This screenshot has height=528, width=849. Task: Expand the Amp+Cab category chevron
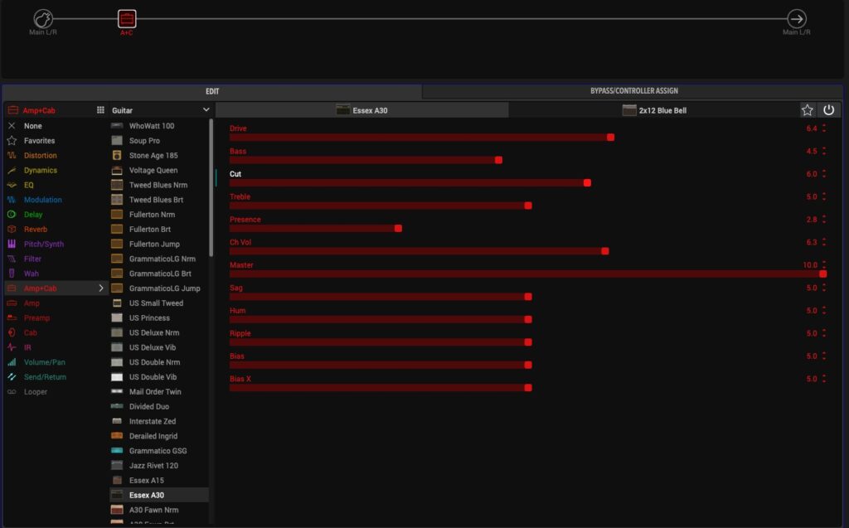click(101, 288)
